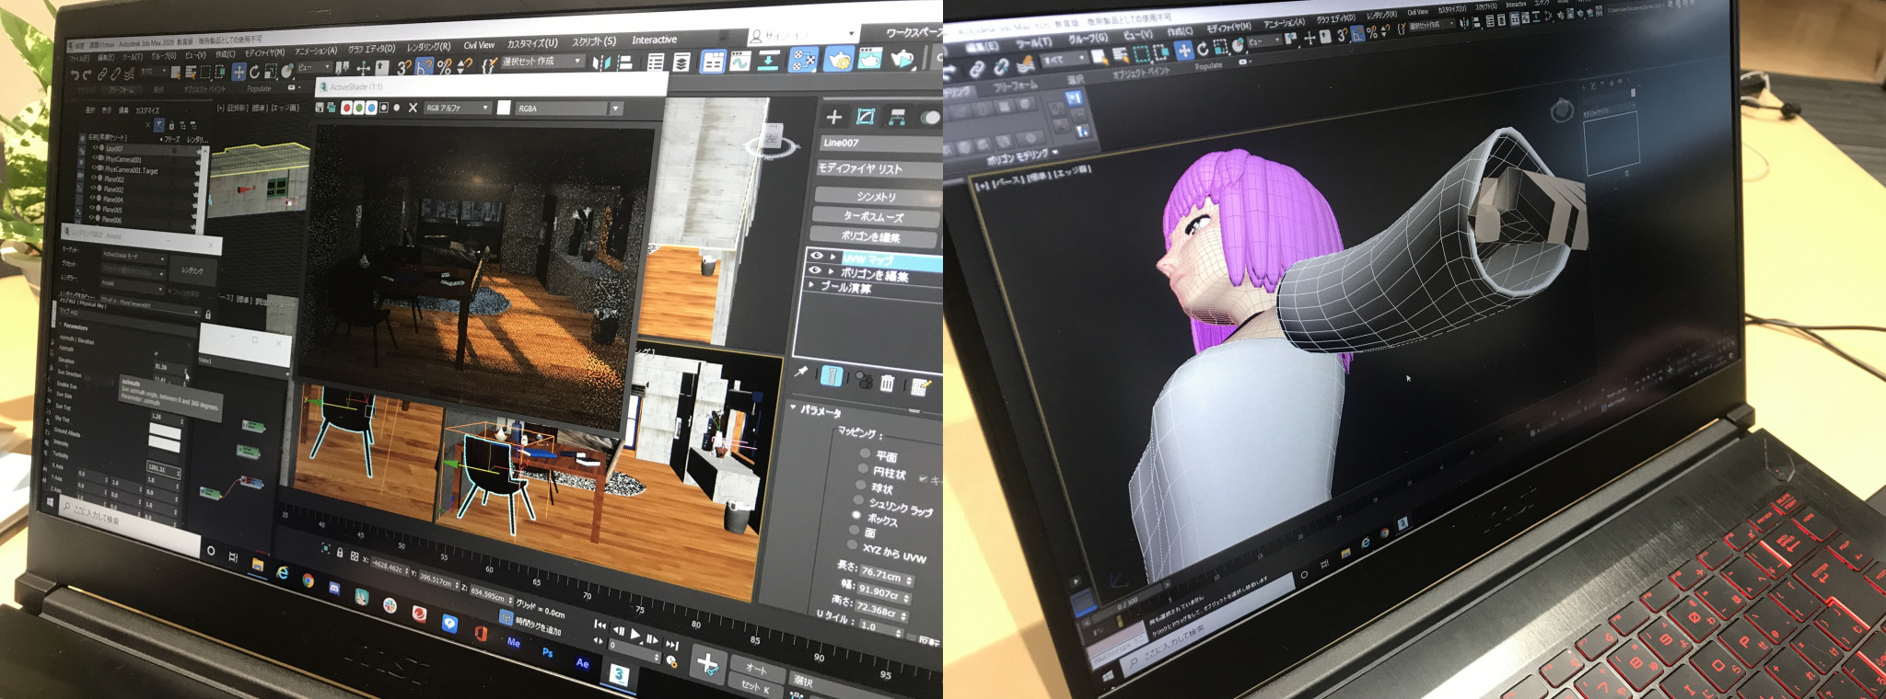This screenshot has width=1886, height=699.
Task: Open Curve Editor icon on left screen
Action: coord(740,62)
